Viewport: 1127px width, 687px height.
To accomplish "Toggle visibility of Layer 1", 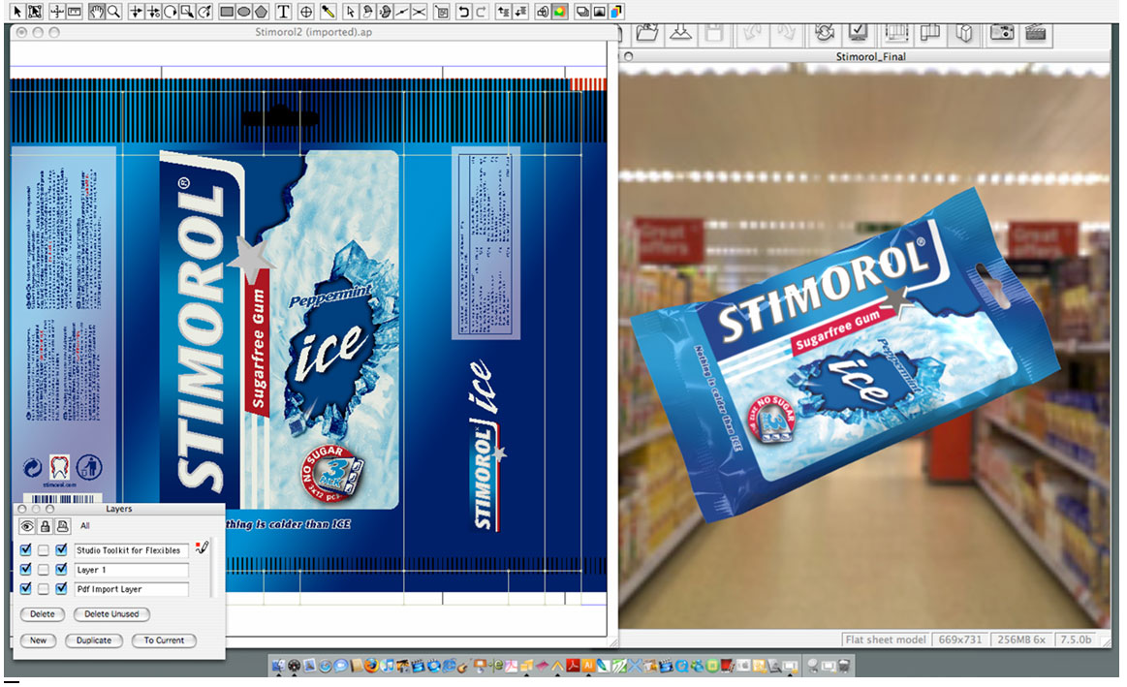I will coord(26,569).
